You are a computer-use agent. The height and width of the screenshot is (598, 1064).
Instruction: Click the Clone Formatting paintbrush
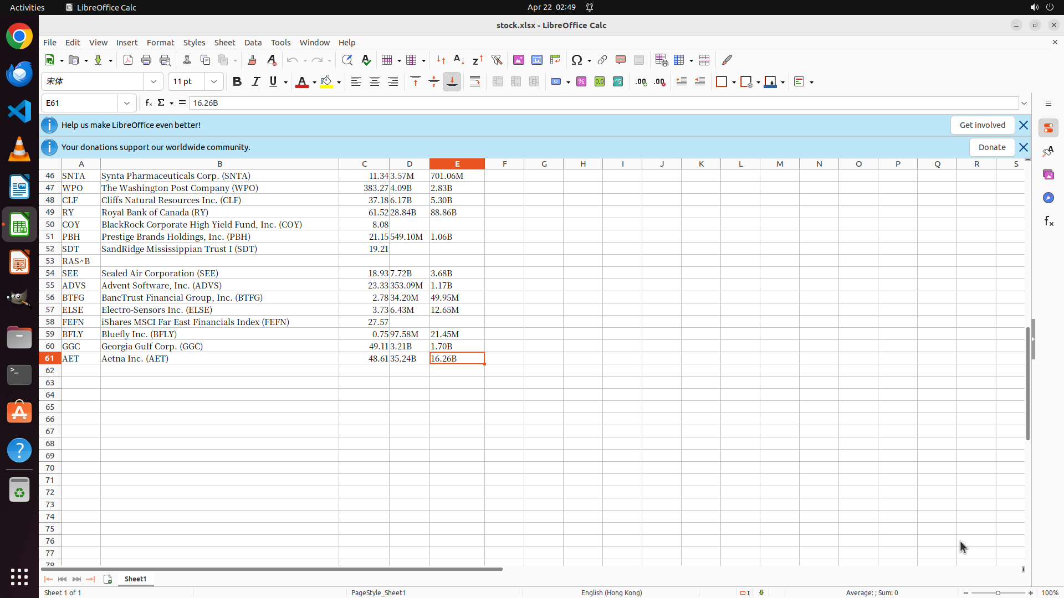(252, 60)
